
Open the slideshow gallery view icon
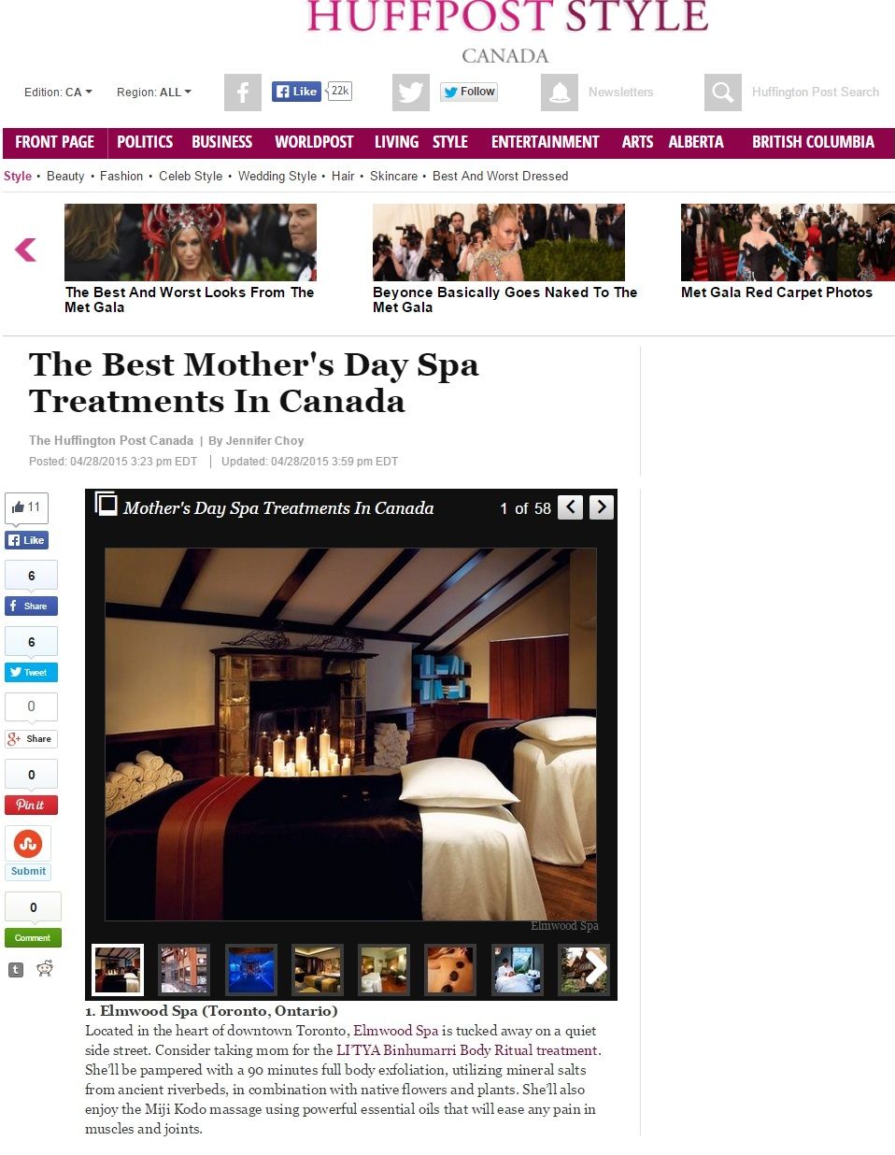[107, 505]
